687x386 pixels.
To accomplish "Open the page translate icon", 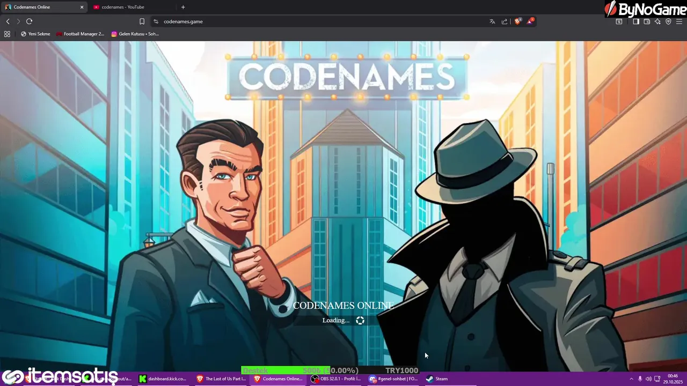I will [492, 21].
